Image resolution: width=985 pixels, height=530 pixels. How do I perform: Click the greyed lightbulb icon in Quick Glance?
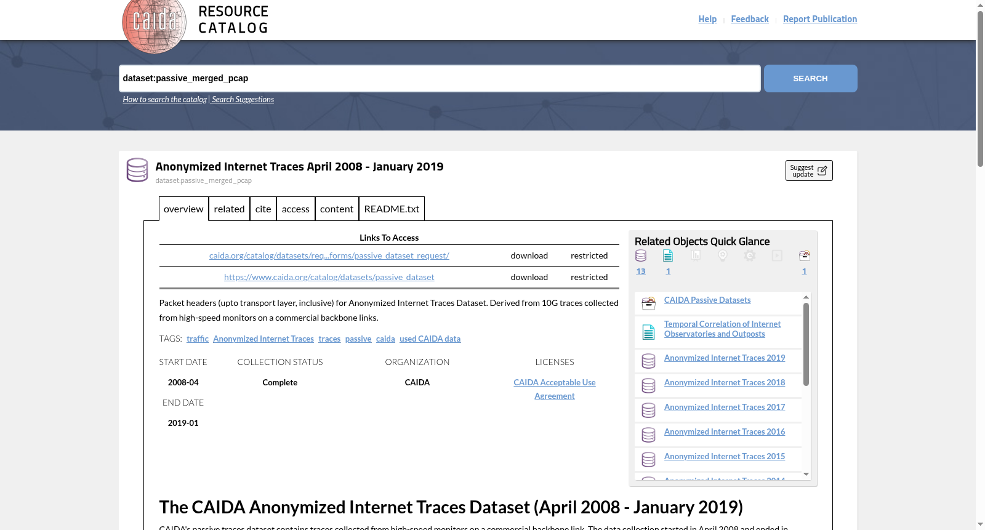(723, 255)
